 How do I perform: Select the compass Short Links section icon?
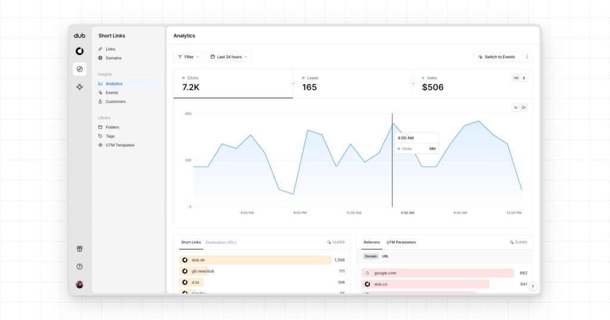coord(79,69)
